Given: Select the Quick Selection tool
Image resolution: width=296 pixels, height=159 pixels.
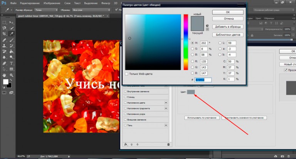Looking at the screenshot, I should 12,28.
